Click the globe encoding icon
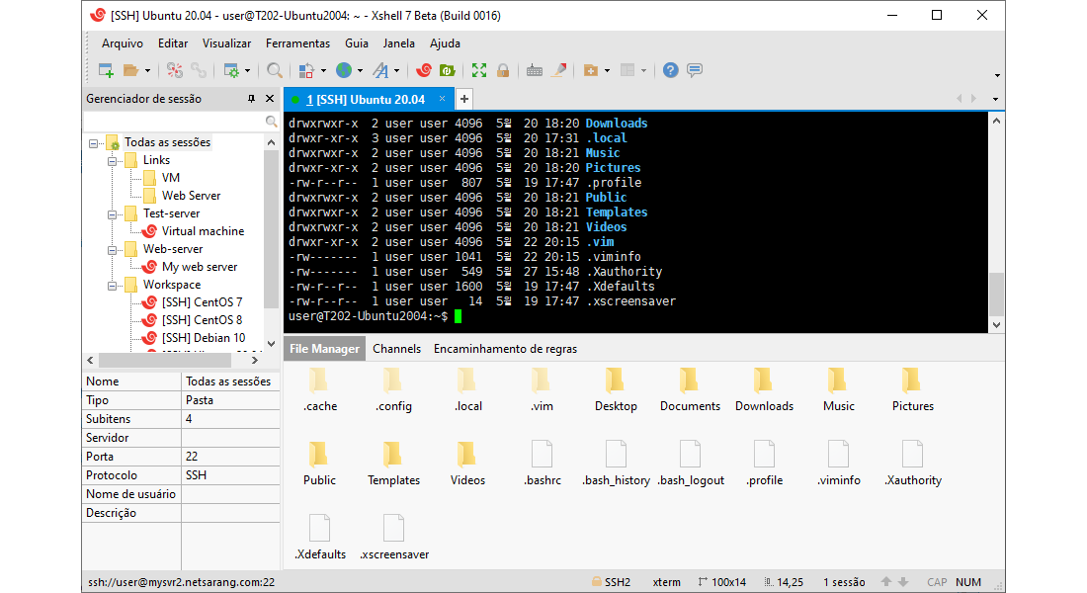The height and width of the screenshot is (593, 1087). click(344, 70)
